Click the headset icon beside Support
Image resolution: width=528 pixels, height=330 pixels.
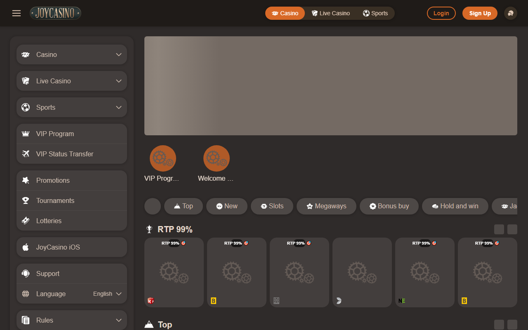[26, 273]
